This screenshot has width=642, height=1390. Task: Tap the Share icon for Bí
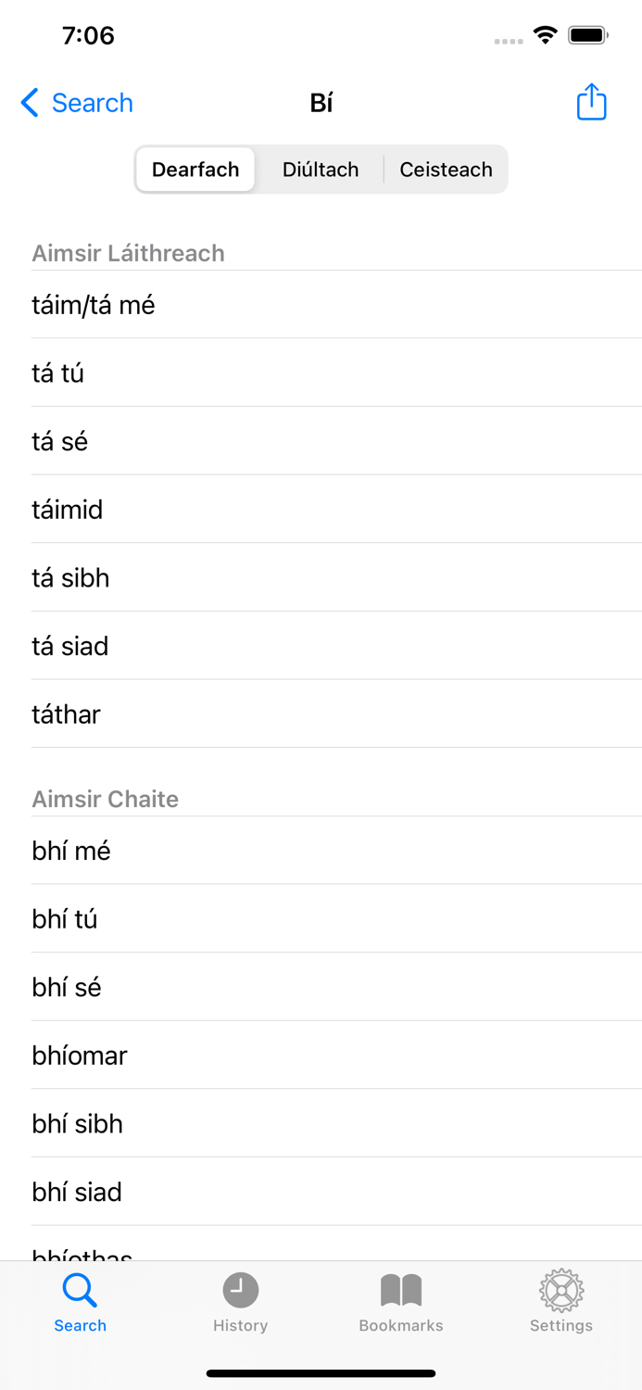point(590,102)
